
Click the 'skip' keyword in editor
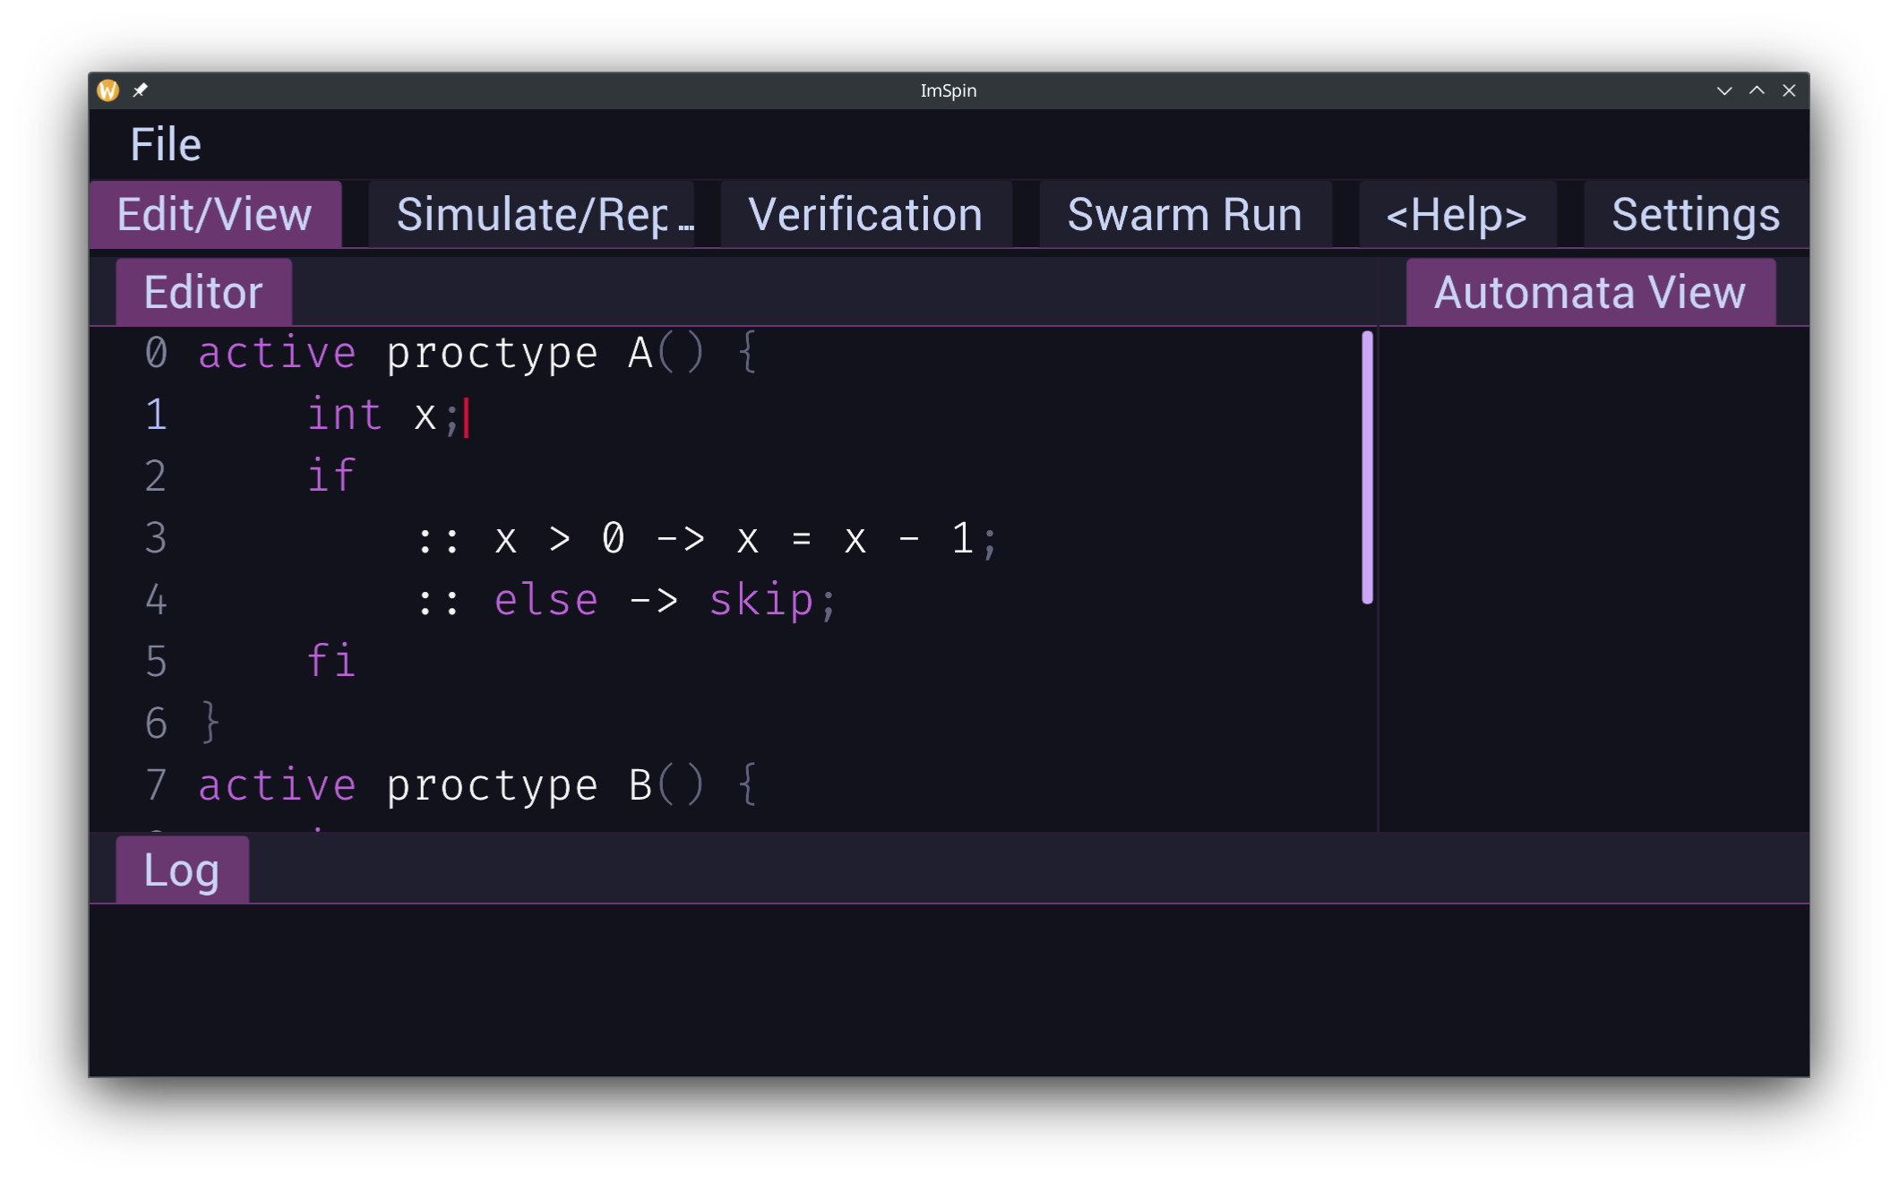761,600
